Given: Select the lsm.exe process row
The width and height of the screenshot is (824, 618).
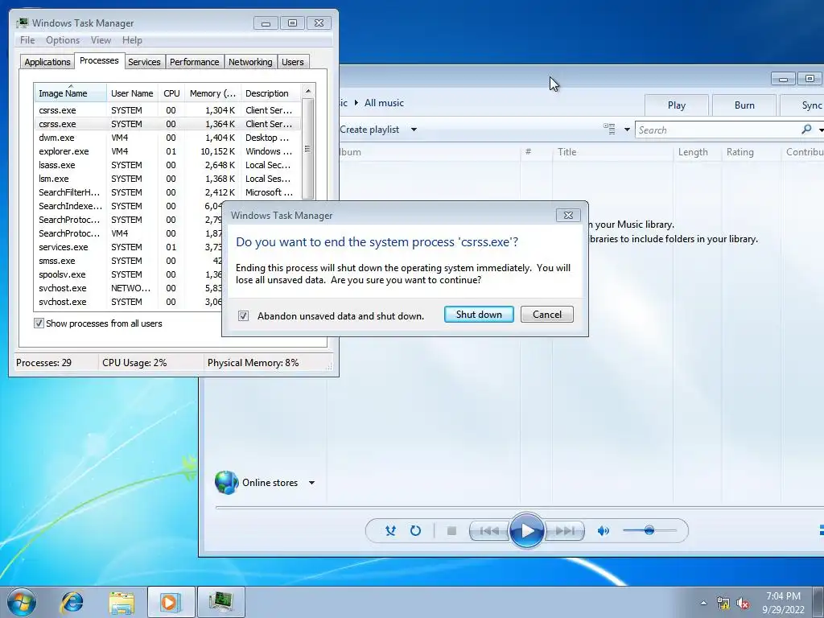Looking at the screenshot, I should (168, 179).
